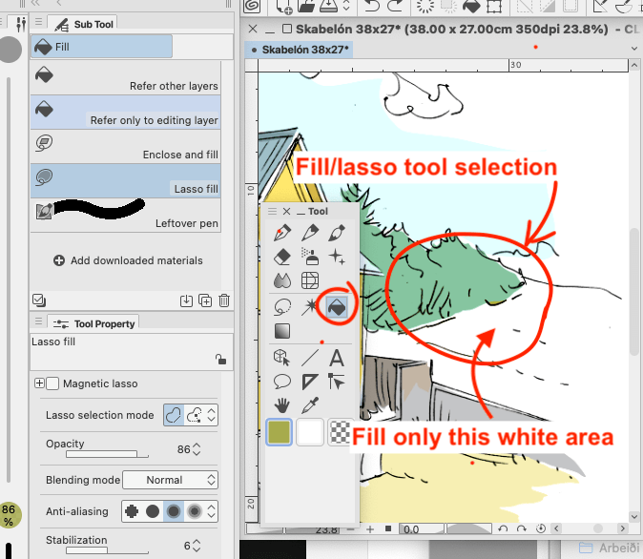Click the New document icon in toolbar
The image size is (643, 559).
(283, 6)
